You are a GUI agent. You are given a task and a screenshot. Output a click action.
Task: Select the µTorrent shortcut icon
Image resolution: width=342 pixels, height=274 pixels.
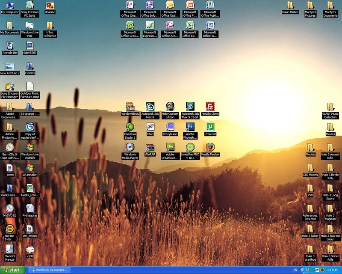(x=210, y=127)
